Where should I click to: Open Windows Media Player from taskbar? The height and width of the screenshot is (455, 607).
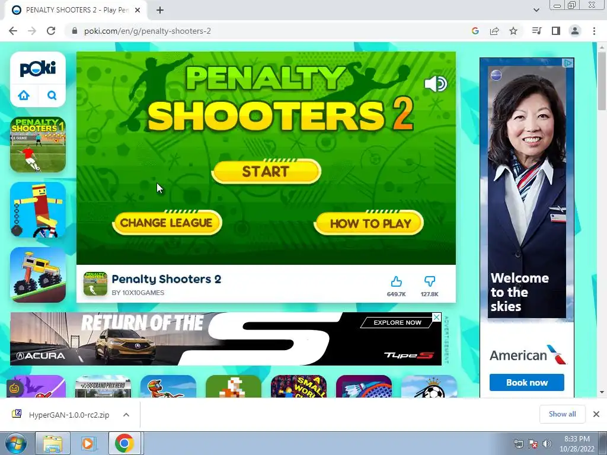[x=88, y=444]
